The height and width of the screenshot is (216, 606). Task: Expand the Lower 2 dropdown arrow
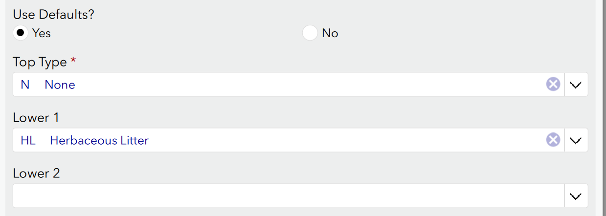point(576,196)
